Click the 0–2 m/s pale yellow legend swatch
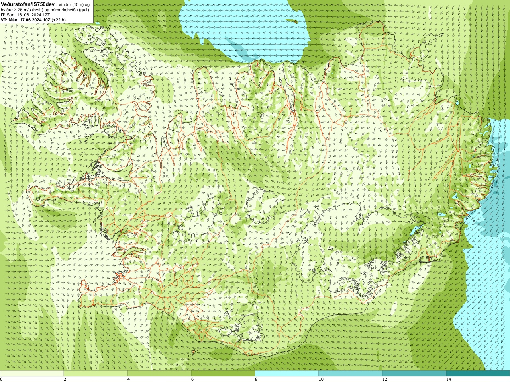Screen dimensions: 510x382 click(32, 374)
